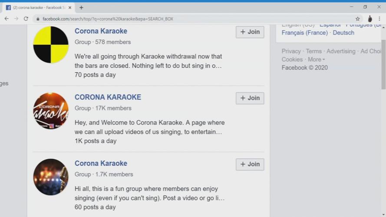Reload the Facebook search page
The image size is (386, 217).
click(26, 19)
